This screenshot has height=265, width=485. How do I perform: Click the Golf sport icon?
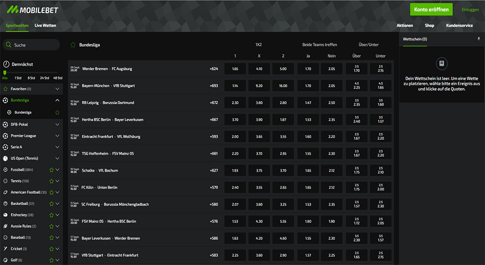pos(5,260)
